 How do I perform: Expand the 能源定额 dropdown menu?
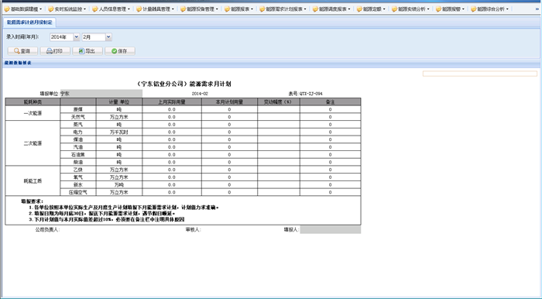pos(371,9)
